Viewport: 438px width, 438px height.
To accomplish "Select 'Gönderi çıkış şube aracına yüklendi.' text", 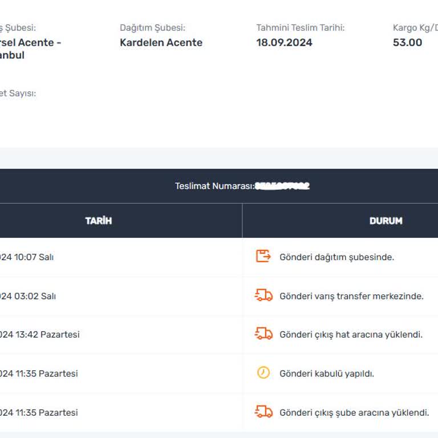I will 354,412.
